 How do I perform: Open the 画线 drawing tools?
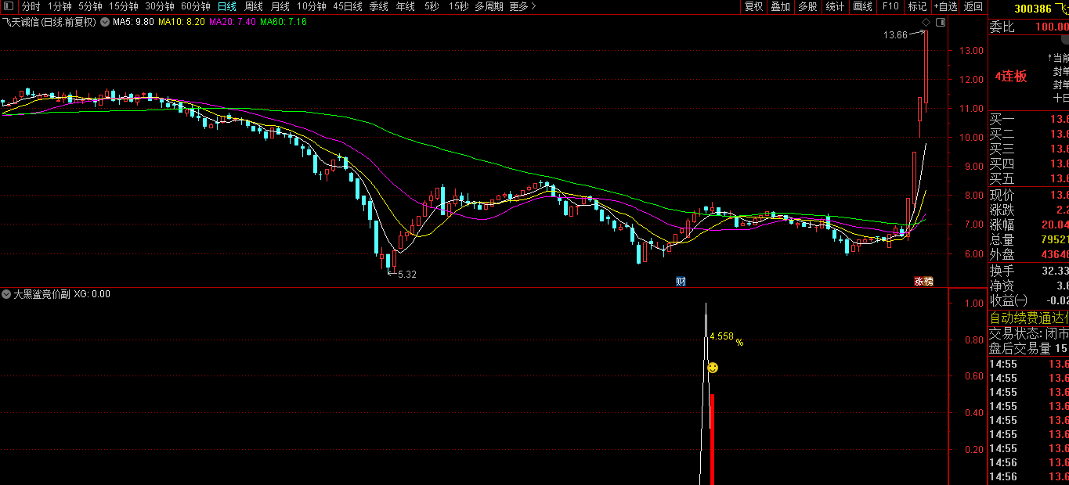pos(862,6)
